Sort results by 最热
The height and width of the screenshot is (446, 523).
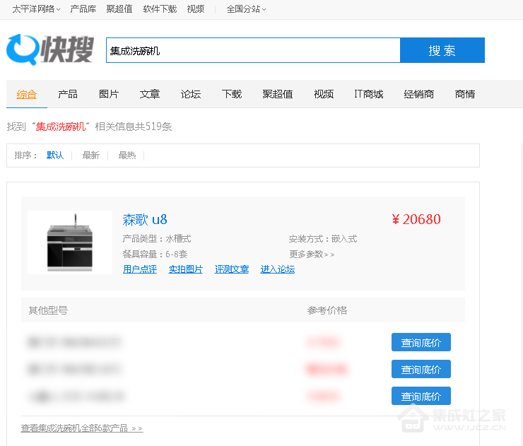(127, 155)
